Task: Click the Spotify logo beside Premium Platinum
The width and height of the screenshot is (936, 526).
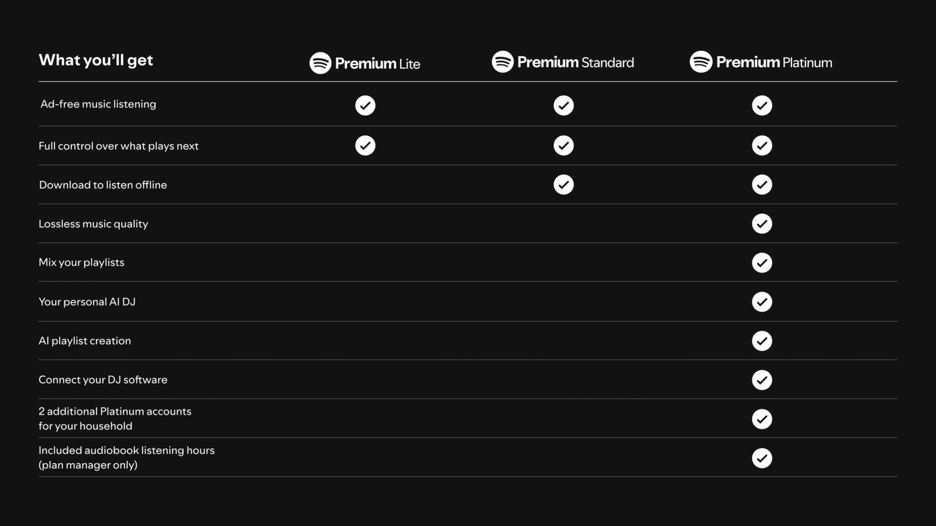Action: (701, 61)
